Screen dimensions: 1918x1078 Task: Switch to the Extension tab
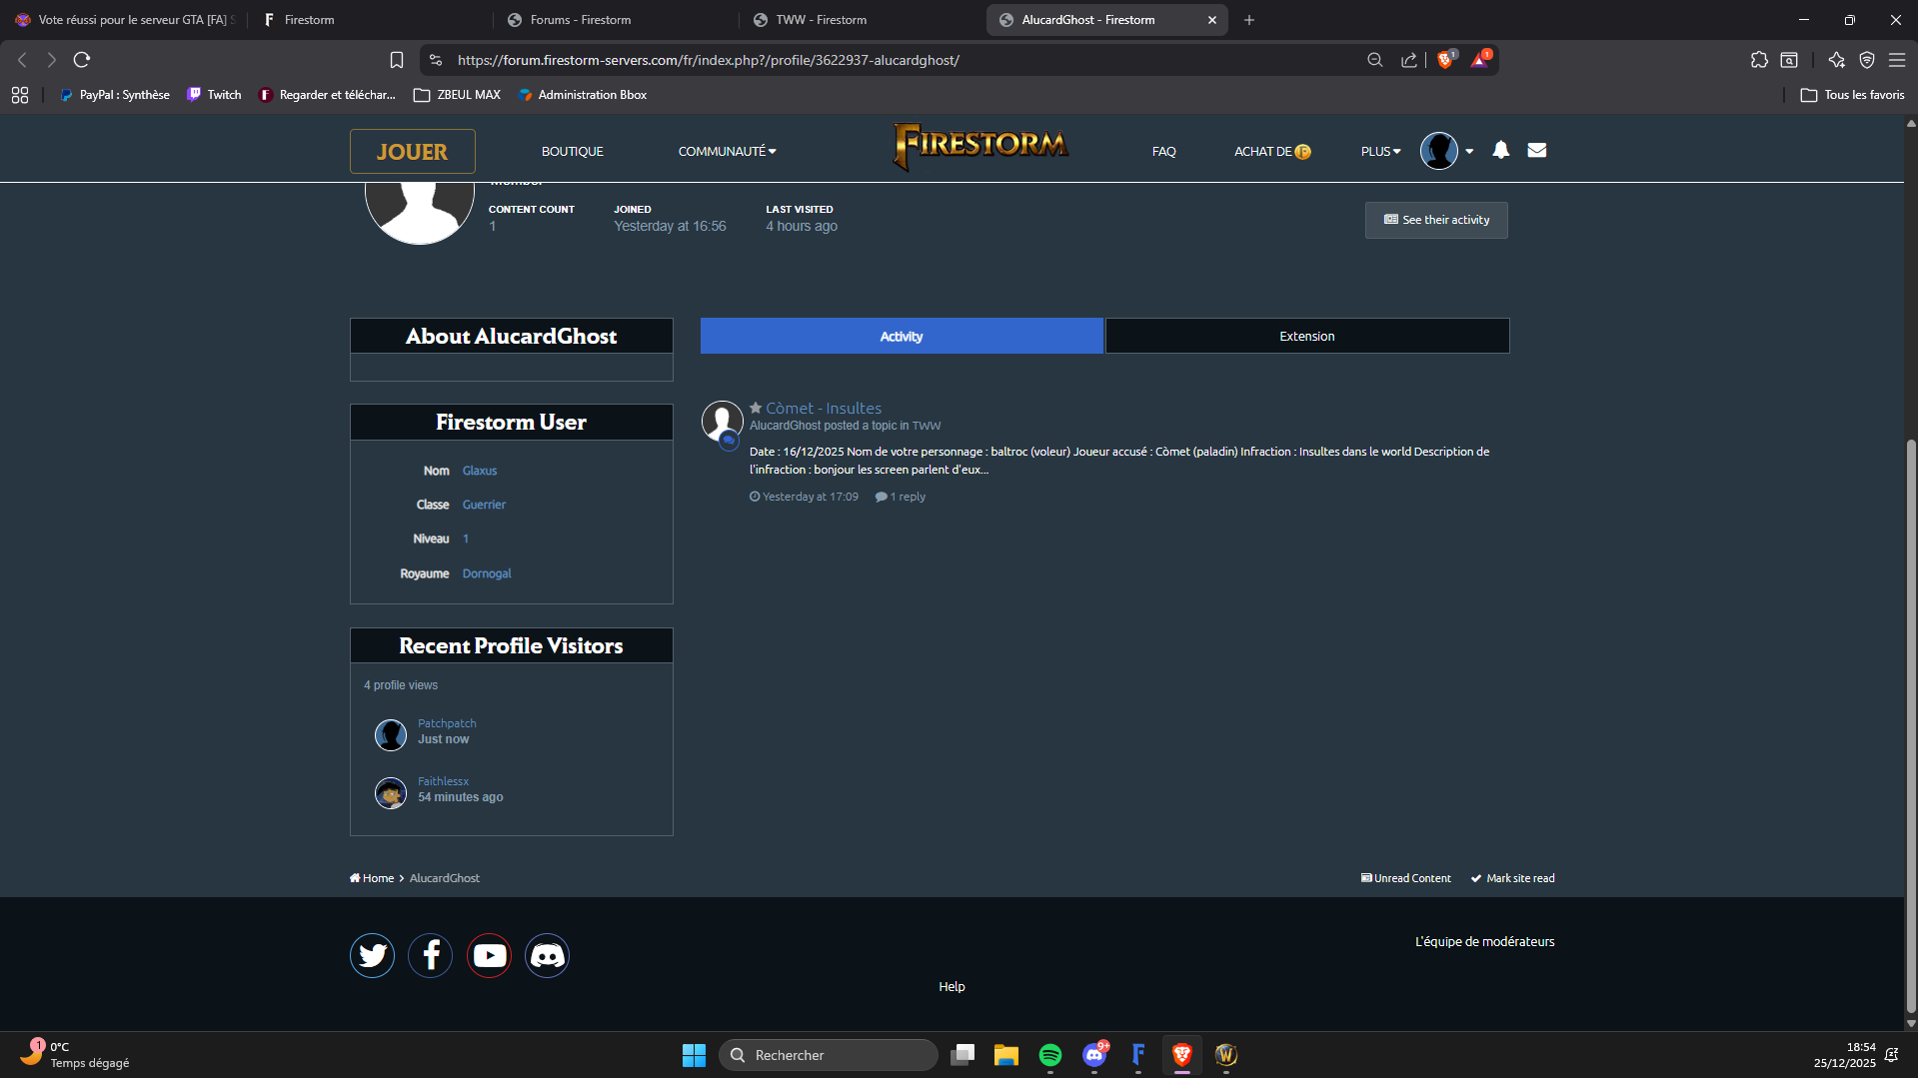[1306, 337]
